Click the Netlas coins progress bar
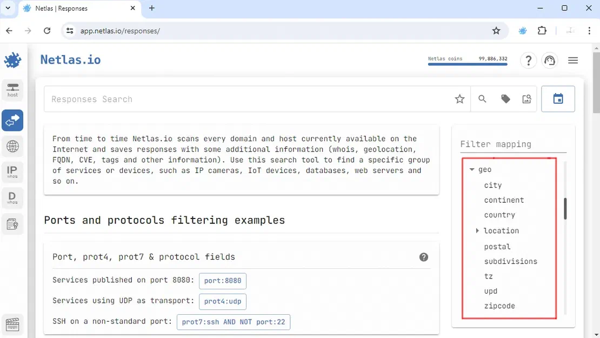 tap(467, 64)
